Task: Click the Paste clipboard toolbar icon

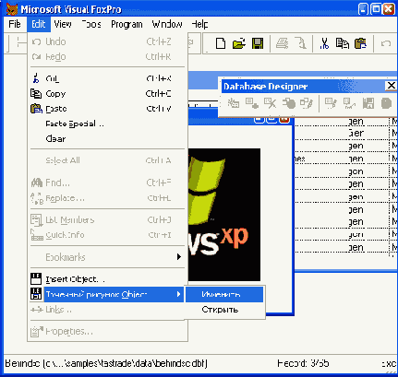Action: 360,43
